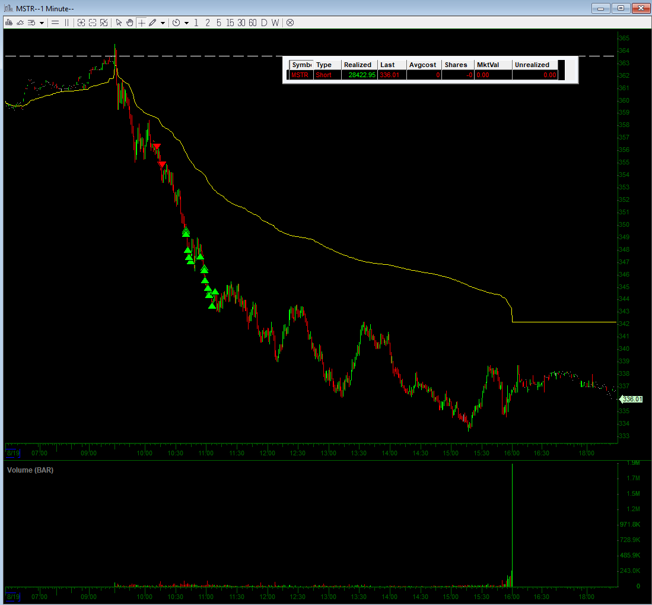Click the Avgcost column header
The height and width of the screenshot is (605, 652).
(x=424, y=65)
